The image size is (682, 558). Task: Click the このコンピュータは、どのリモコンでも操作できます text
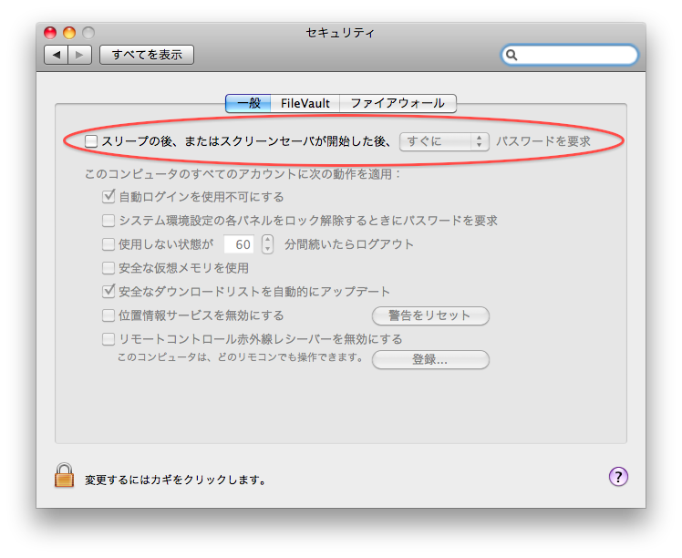(241, 357)
